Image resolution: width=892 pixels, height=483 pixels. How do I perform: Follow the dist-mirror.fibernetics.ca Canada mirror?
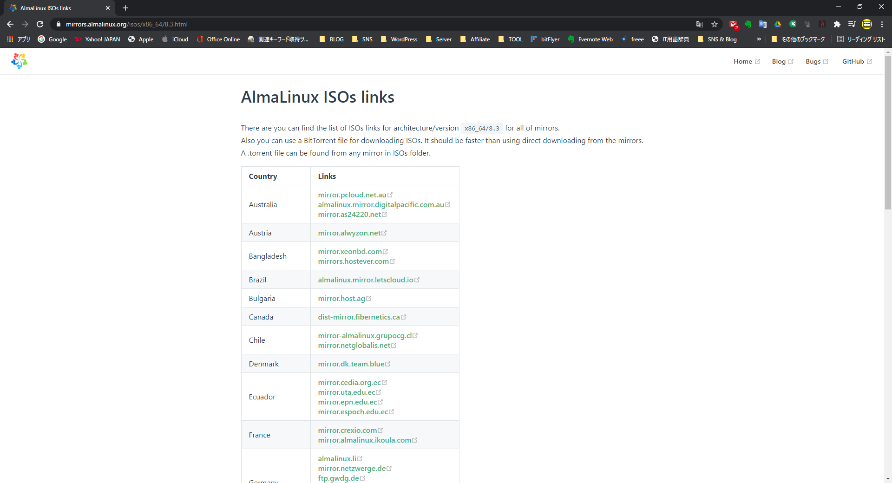coord(359,317)
